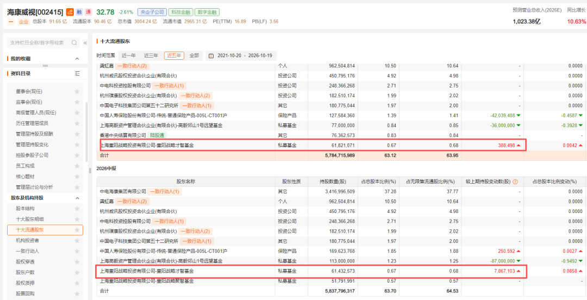Click the 数字金融 tag
587x300 pixels.
pos(207,12)
